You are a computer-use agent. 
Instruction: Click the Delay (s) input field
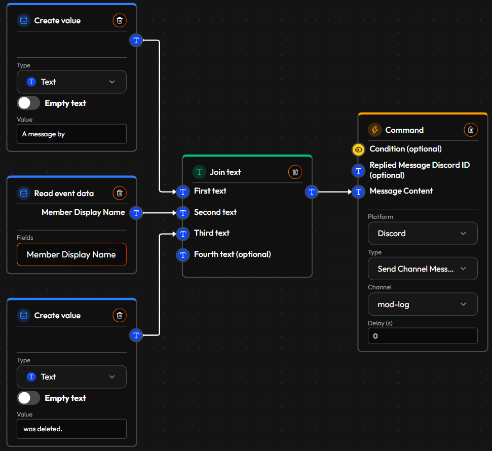(x=423, y=336)
